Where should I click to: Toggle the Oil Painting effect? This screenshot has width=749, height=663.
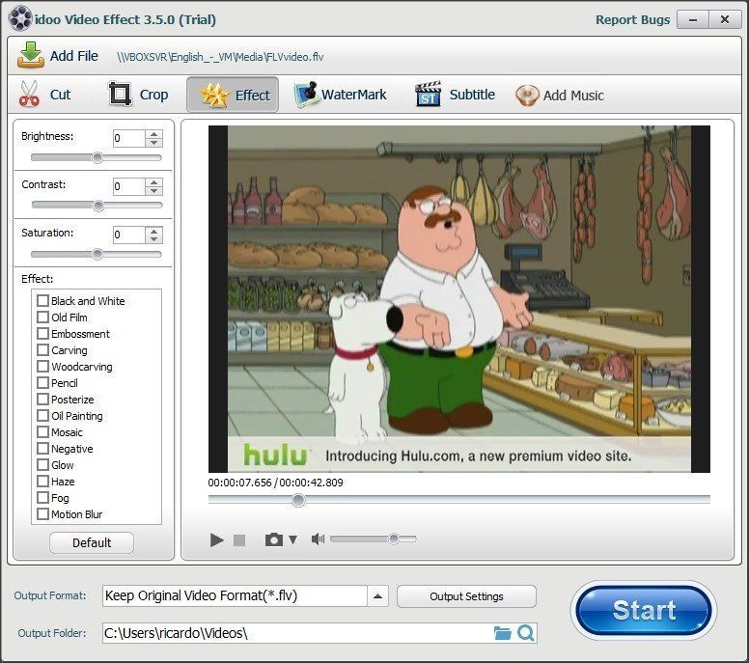43,416
